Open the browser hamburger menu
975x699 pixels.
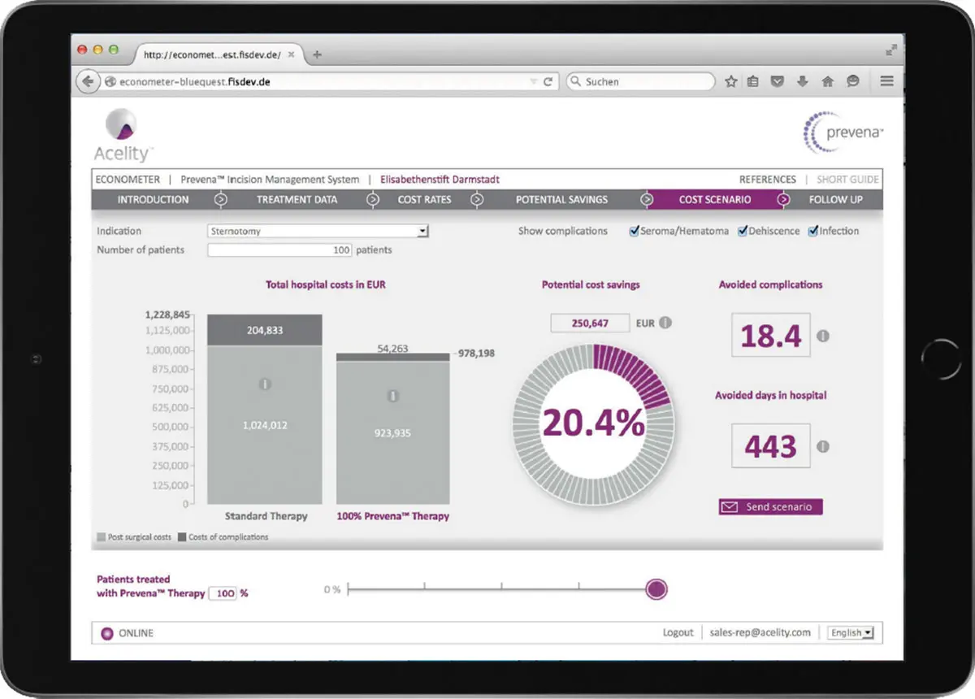pos(886,81)
